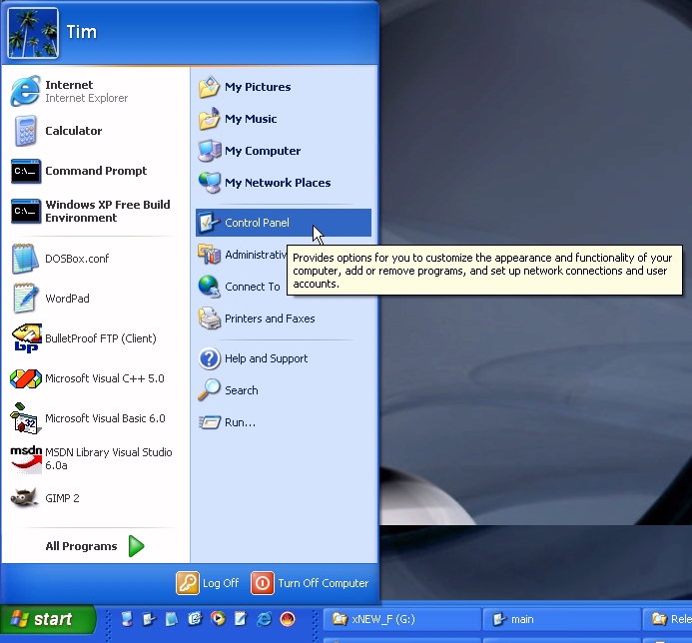692x643 pixels.
Task: Launch Microsoft Visual C++ 5.0
Action: pyautogui.click(x=95, y=378)
